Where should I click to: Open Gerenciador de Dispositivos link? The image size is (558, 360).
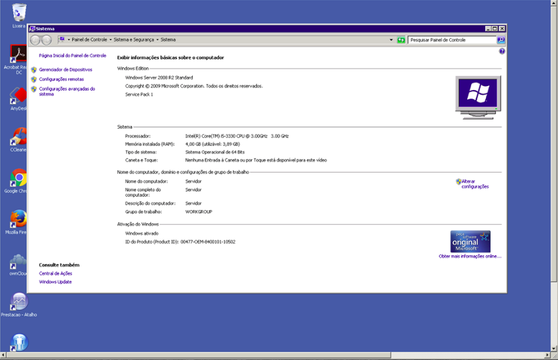[65, 70]
